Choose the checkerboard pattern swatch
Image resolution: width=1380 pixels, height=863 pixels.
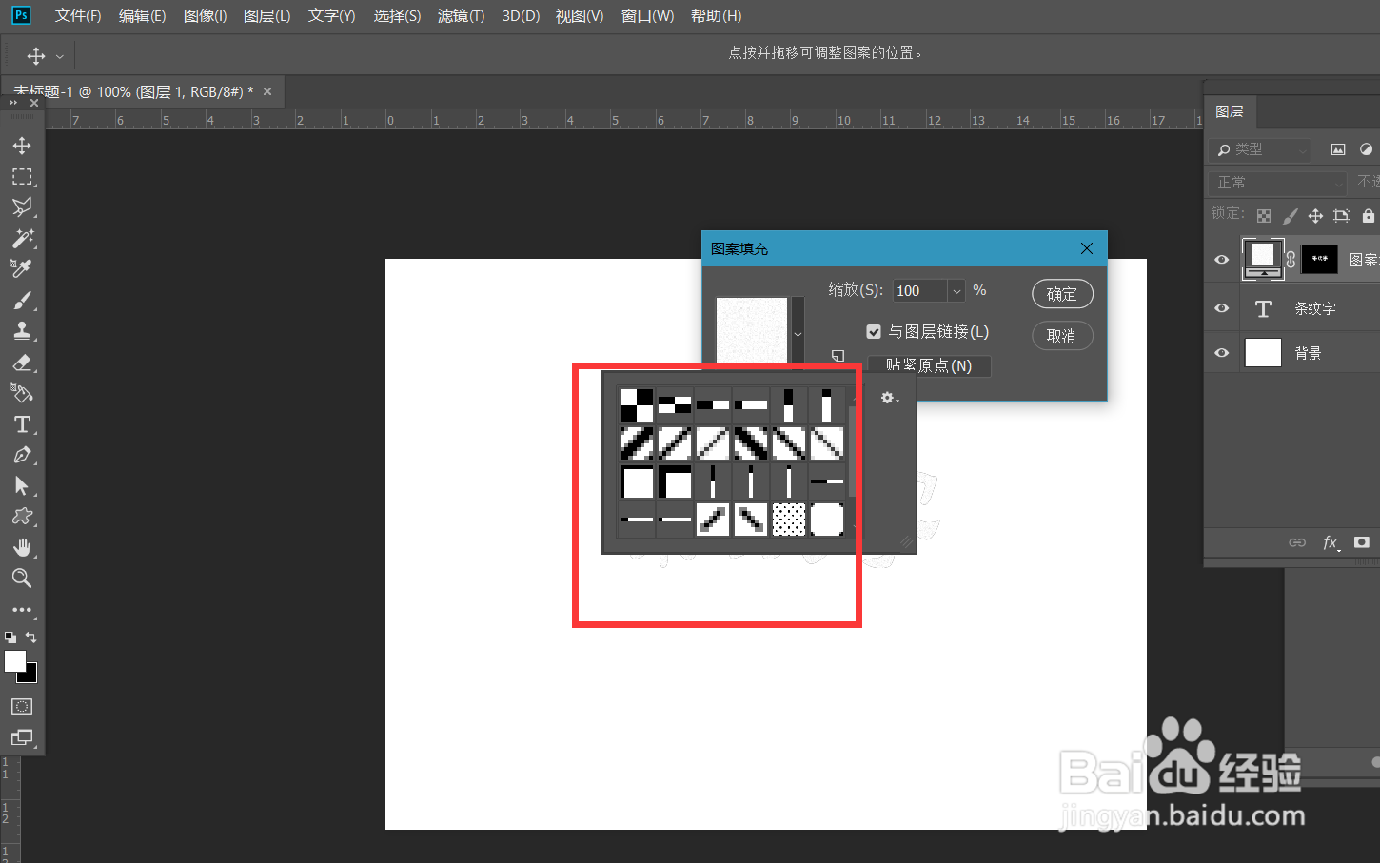tap(637, 405)
